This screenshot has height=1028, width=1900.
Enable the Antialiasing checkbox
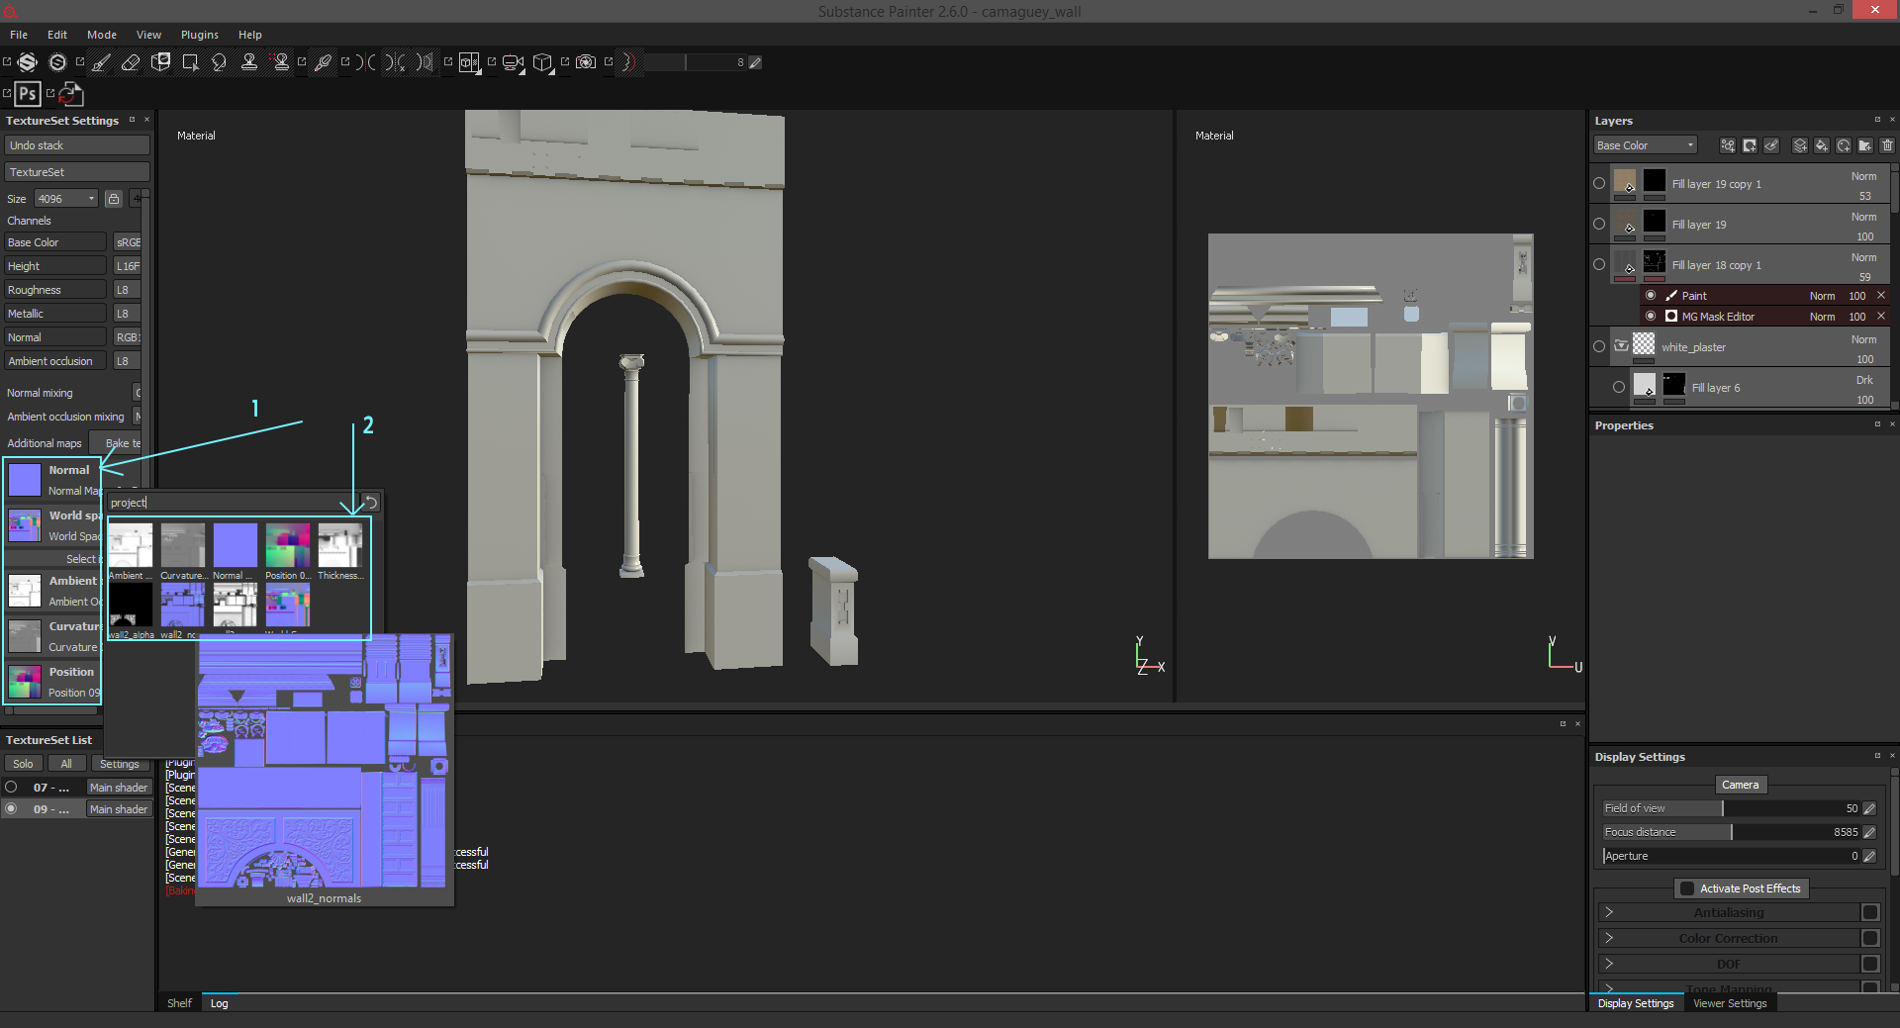tap(1870, 912)
